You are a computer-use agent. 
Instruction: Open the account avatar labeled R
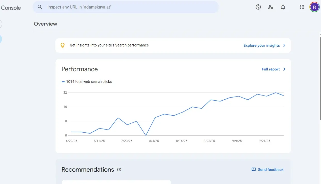coord(314,7)
